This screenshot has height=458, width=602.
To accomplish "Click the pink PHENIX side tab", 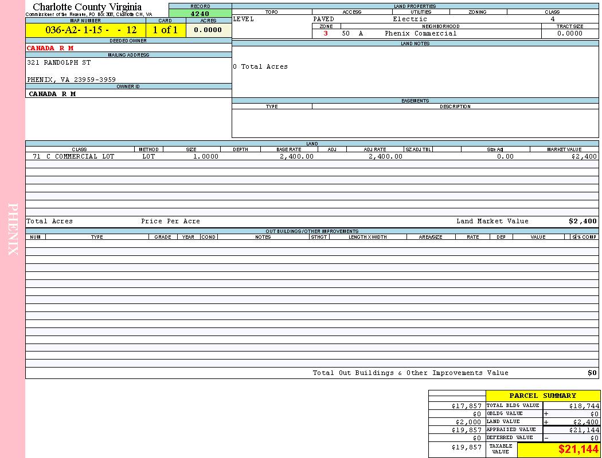I will 13,229.
